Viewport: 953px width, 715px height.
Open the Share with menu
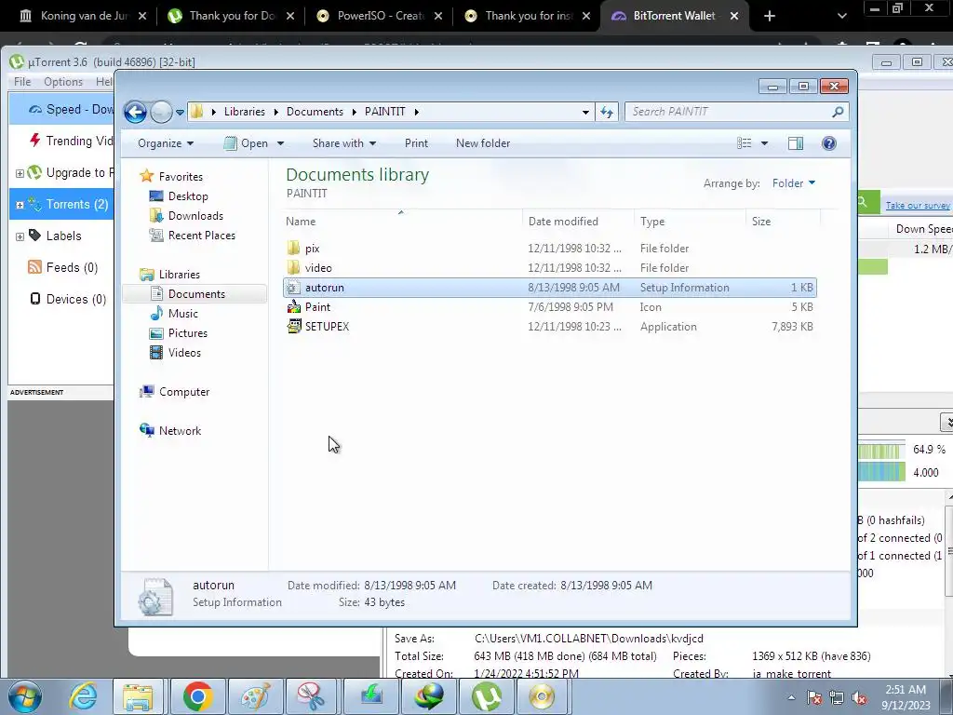pos(344,143)
